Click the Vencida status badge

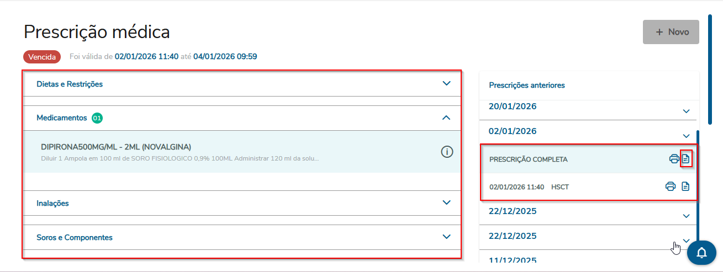(42, 56)
